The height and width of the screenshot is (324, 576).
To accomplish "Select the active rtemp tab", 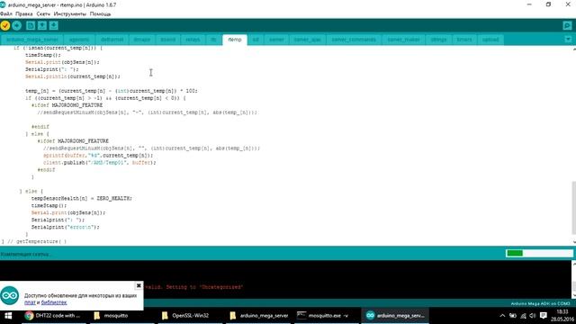I will 235,40.
